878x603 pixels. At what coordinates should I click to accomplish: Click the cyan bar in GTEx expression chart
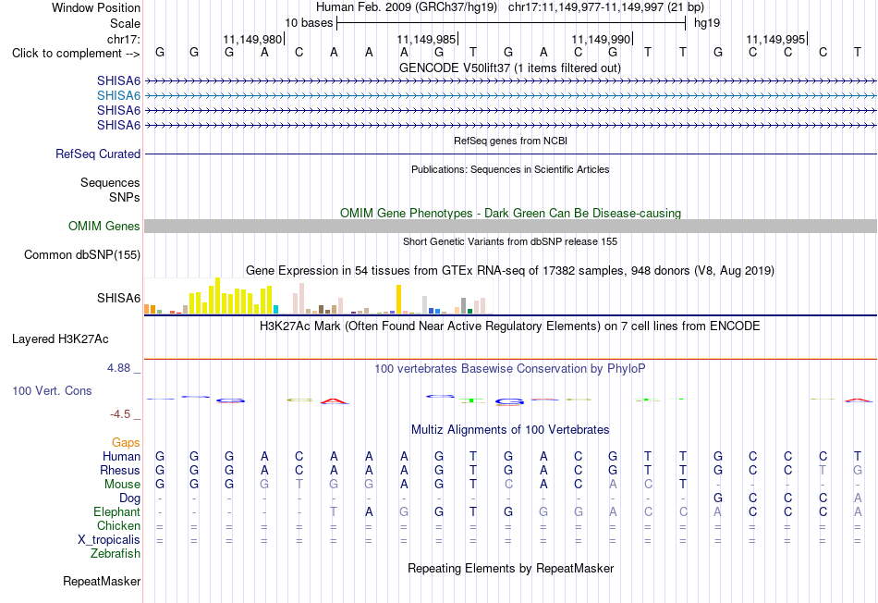click(276, 309)
